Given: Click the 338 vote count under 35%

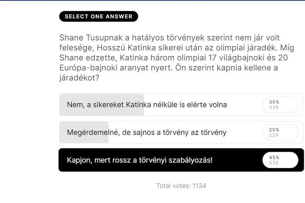Looking at the screenshot, I should tap(274, 107).
